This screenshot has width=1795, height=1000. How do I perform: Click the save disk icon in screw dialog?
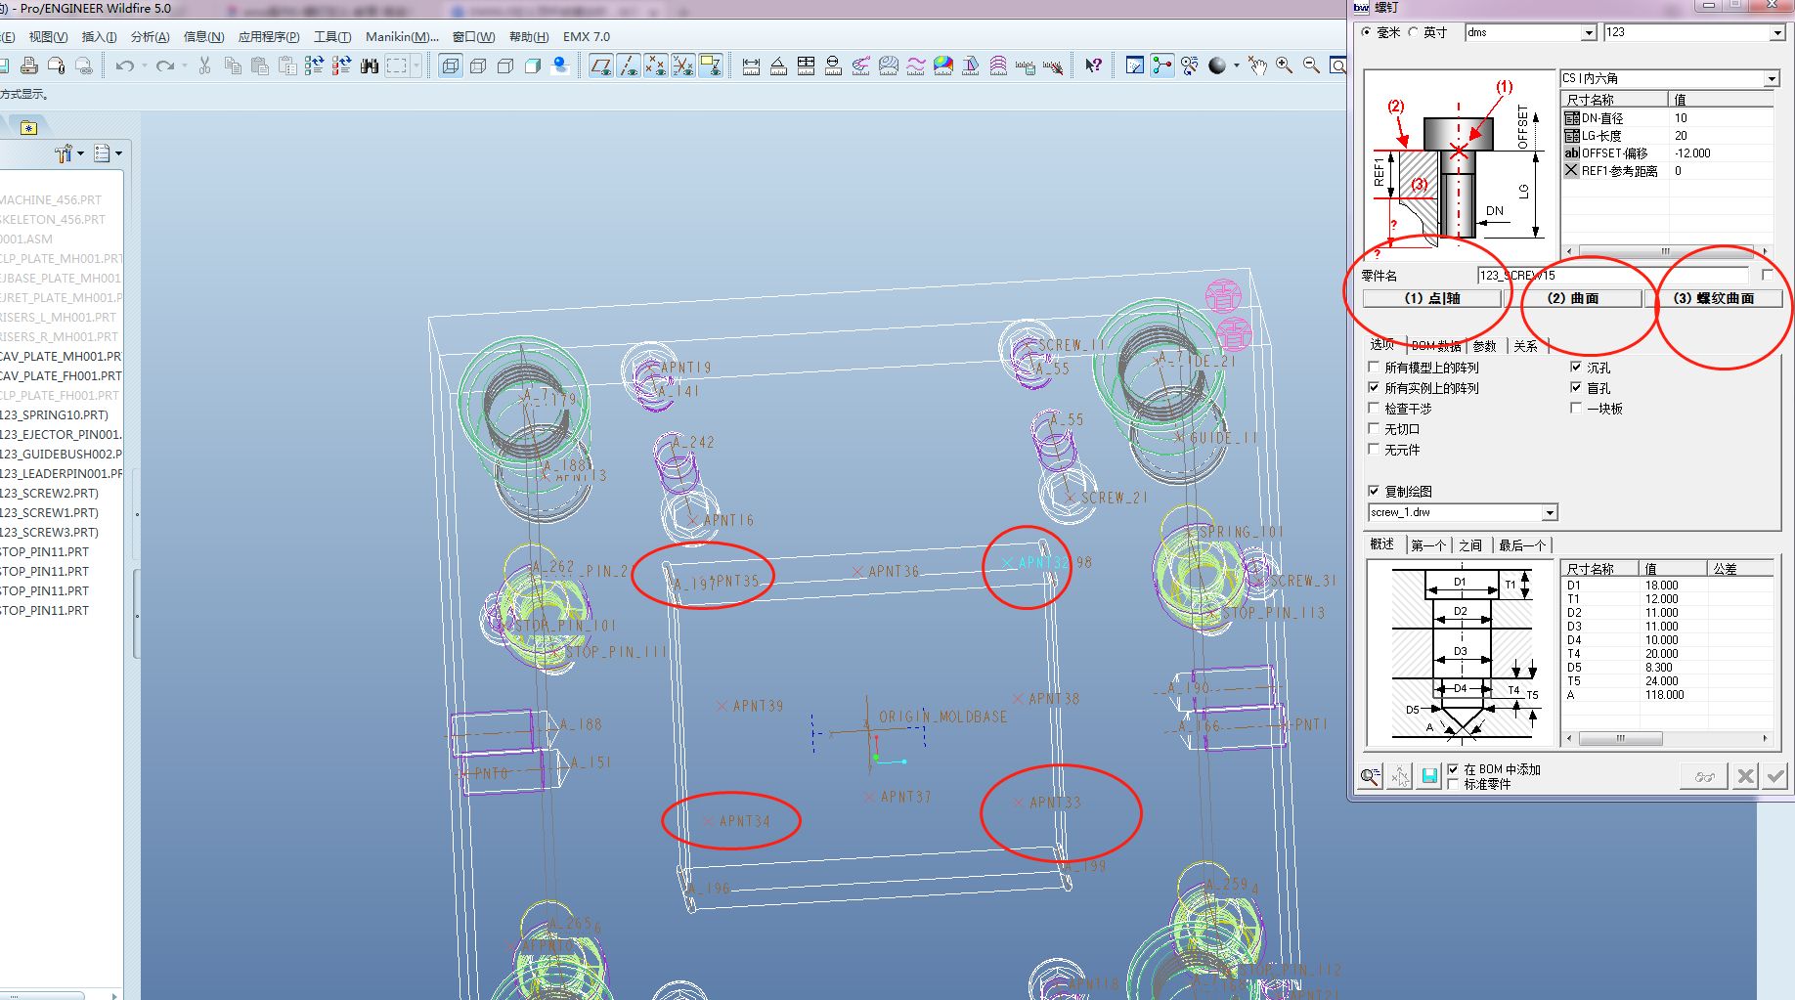[x=1429, y=776]
